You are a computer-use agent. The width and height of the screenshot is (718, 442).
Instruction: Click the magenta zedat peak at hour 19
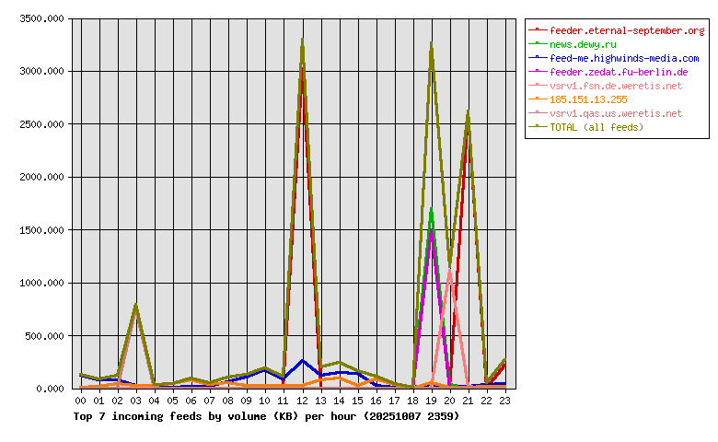click(x=432, y=231)
